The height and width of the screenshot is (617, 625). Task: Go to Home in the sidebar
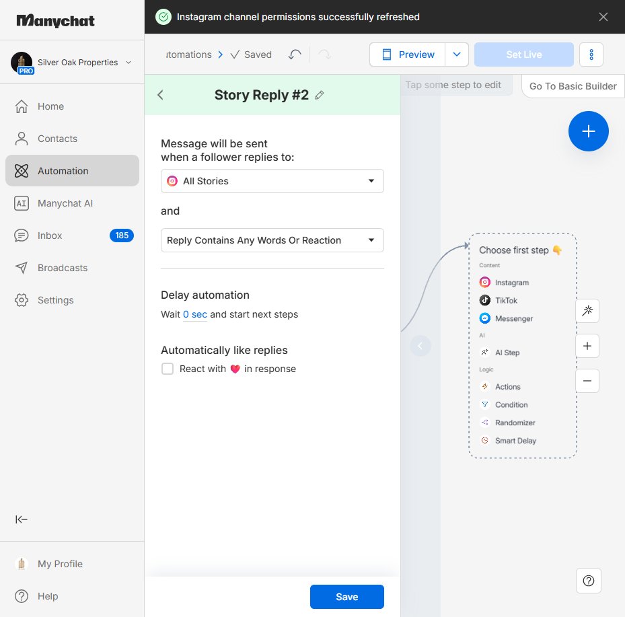tap(72, 106)
